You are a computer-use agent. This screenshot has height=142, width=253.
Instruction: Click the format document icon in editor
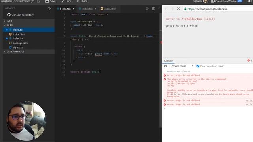(x=147, y=9)
